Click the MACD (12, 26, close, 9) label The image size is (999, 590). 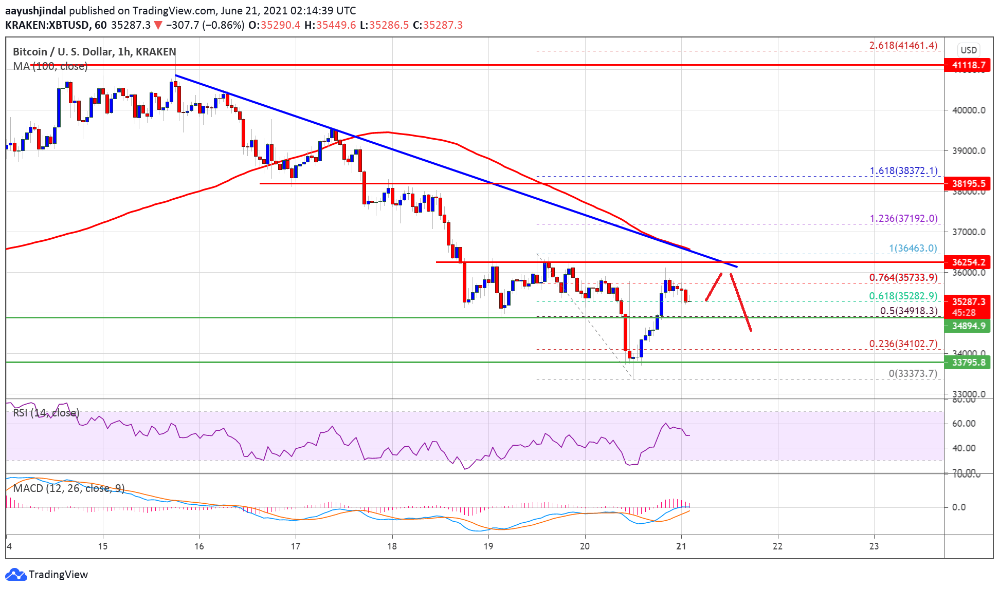pos(69,488)
